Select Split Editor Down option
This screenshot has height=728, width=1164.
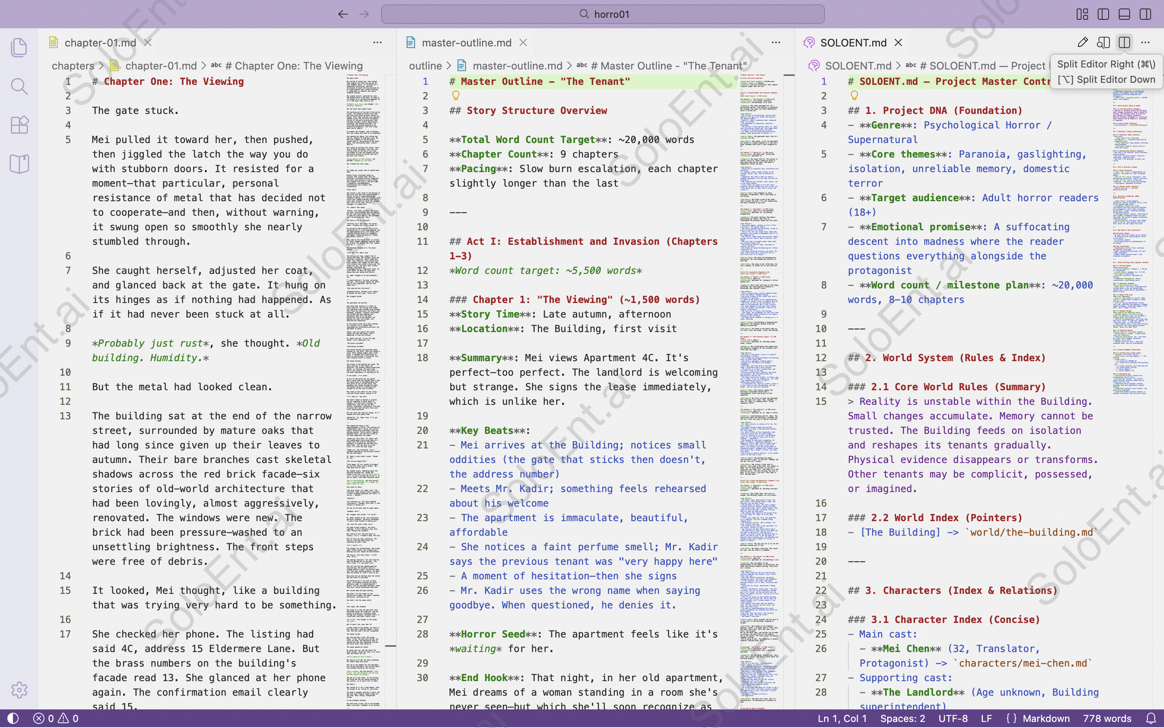(1106, 80)
